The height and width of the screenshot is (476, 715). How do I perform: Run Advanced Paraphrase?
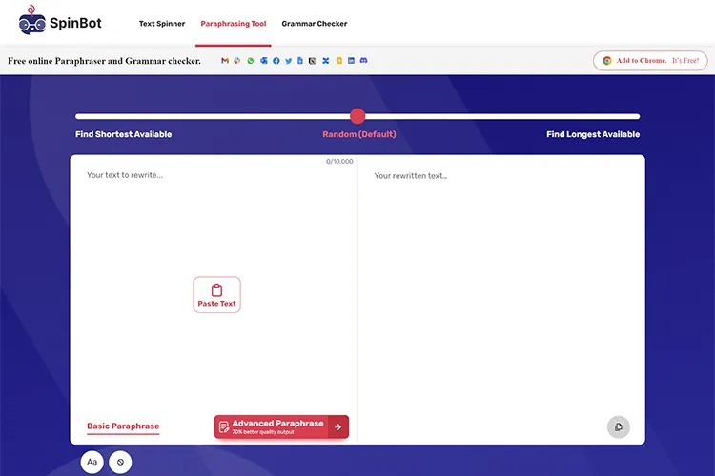pyautogui.click(x=281, y=426)
